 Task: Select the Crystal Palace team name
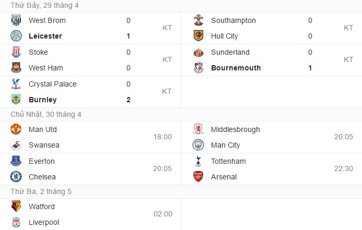coord(53,84)
